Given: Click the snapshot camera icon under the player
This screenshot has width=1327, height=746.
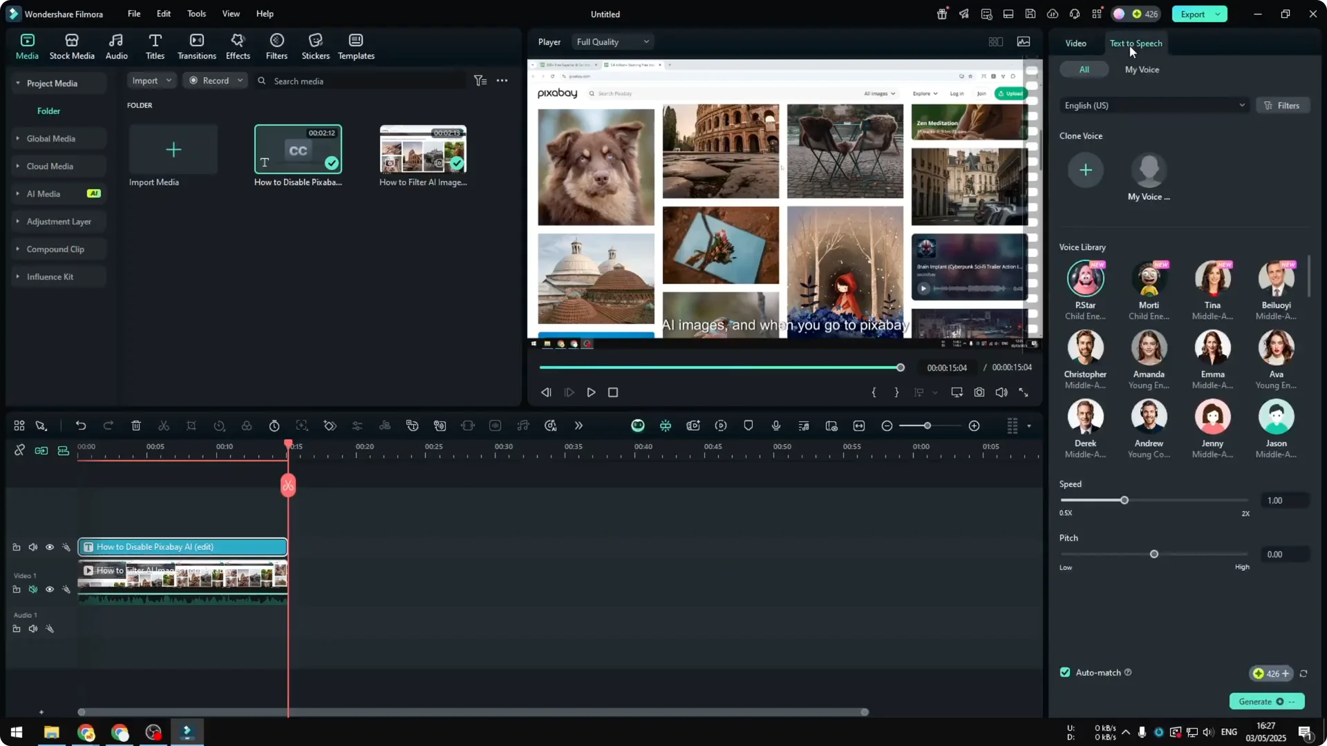Looking at the screenshot, I should 979,392.
